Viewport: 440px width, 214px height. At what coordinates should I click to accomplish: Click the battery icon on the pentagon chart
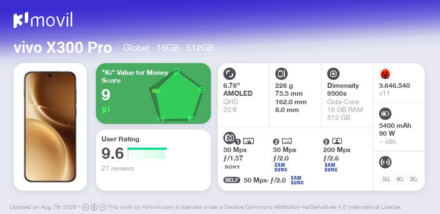[156, 91]
